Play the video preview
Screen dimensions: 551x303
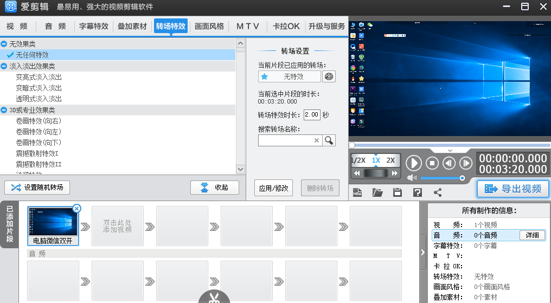[414, 163]
